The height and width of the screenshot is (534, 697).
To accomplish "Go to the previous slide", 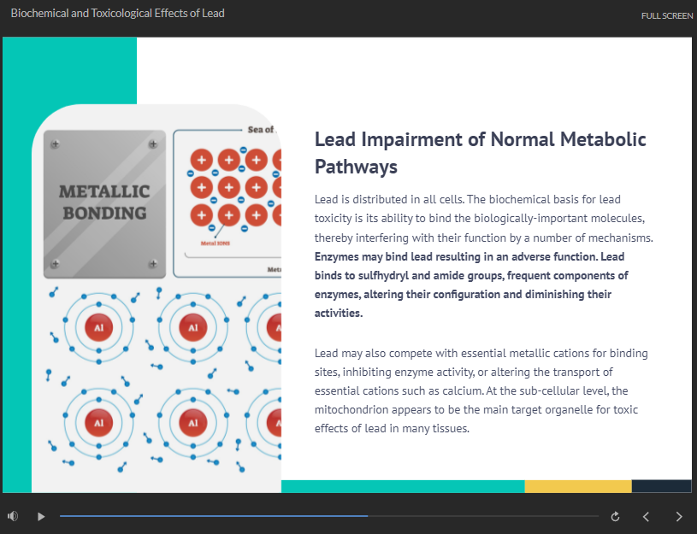I will (x=646, y=517).
